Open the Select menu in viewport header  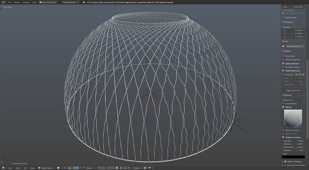(x=18, y=168)
